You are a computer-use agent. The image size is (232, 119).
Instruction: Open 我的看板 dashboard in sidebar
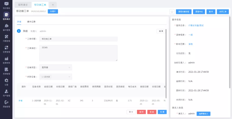(x=6, y=5)
